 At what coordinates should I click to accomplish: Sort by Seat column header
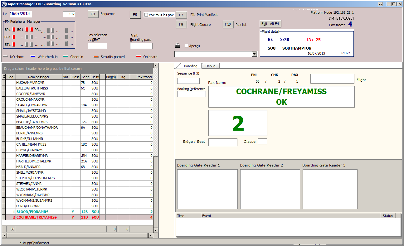[x=85, y=77]
